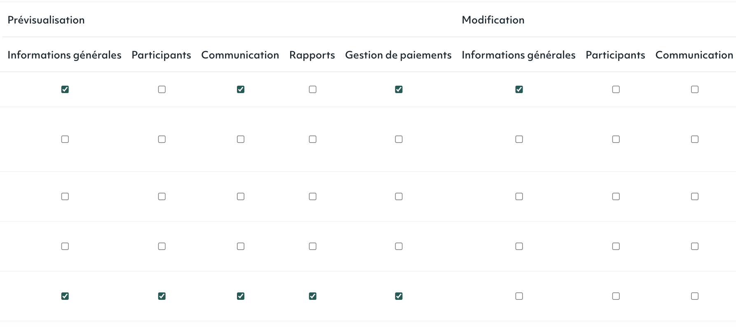
Task: Uncheck first-row Modification Informations générales checkbox
Action: tap(519, 89)
